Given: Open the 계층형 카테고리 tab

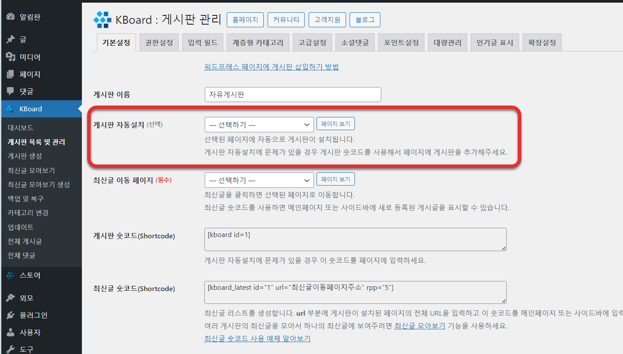Looking at the screenshot, I should tap(258, 43).
